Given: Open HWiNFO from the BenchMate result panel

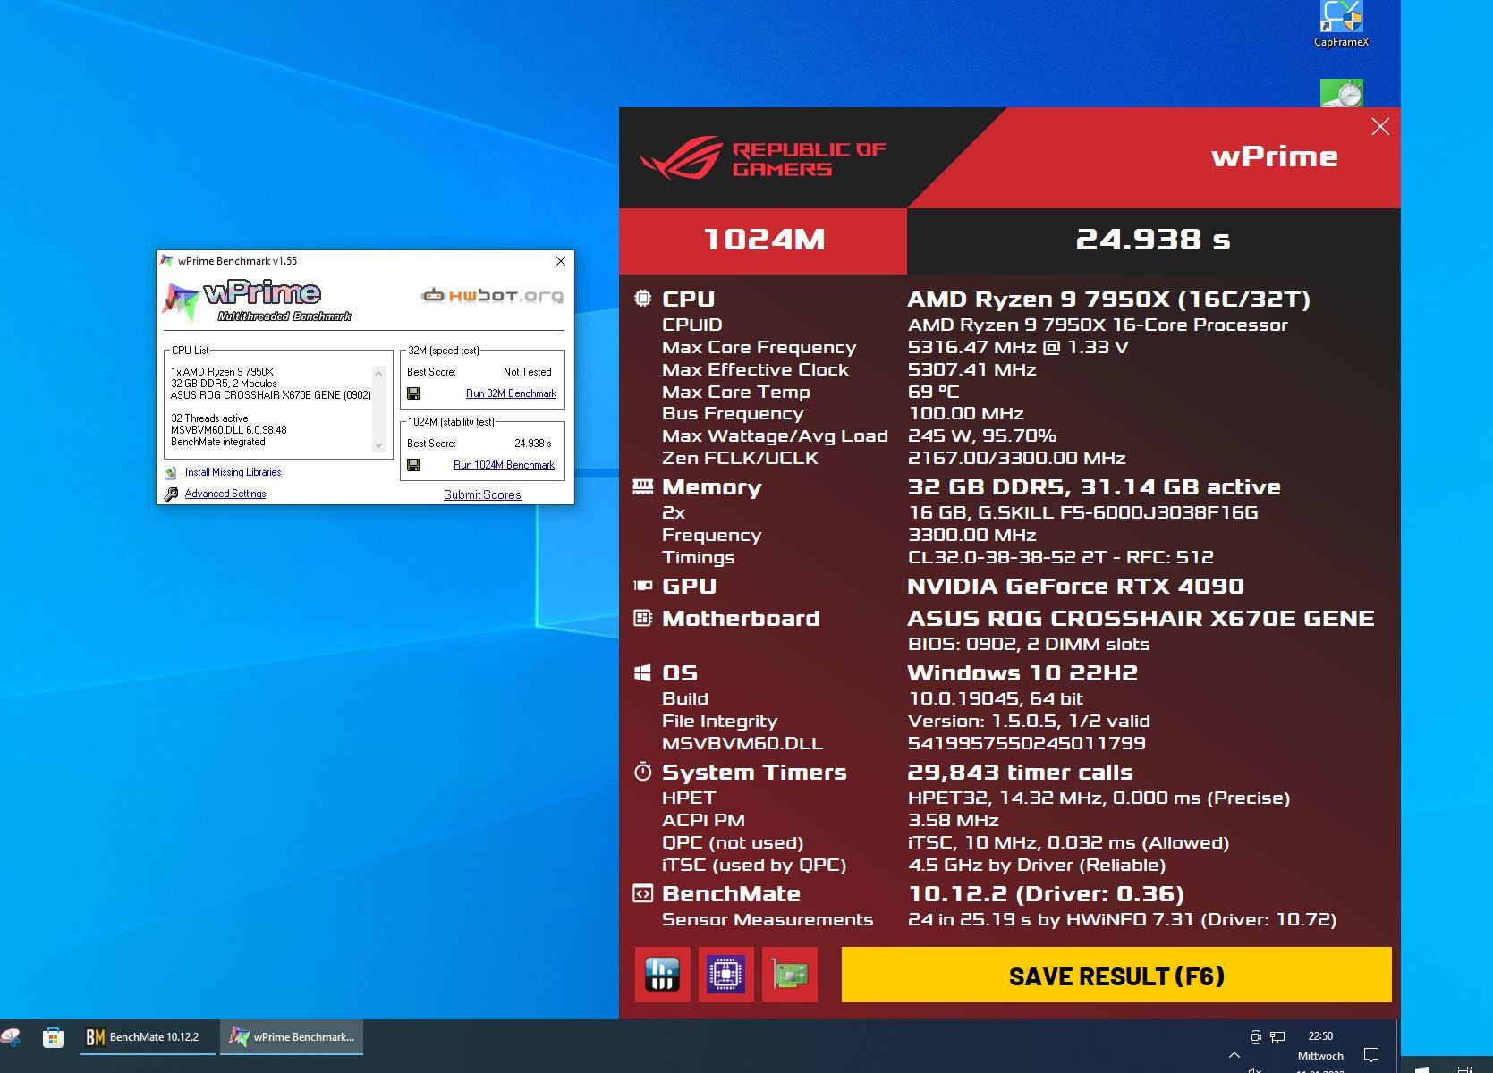Looking at the screenshot, I should 663,975.
